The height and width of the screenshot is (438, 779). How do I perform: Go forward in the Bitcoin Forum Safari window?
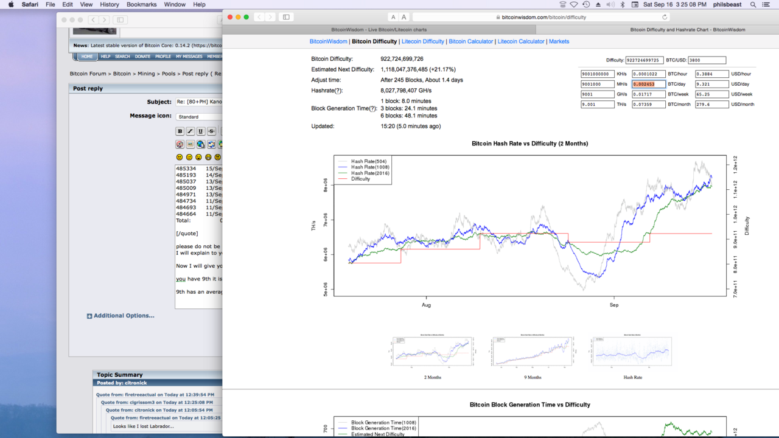point(104,20)
